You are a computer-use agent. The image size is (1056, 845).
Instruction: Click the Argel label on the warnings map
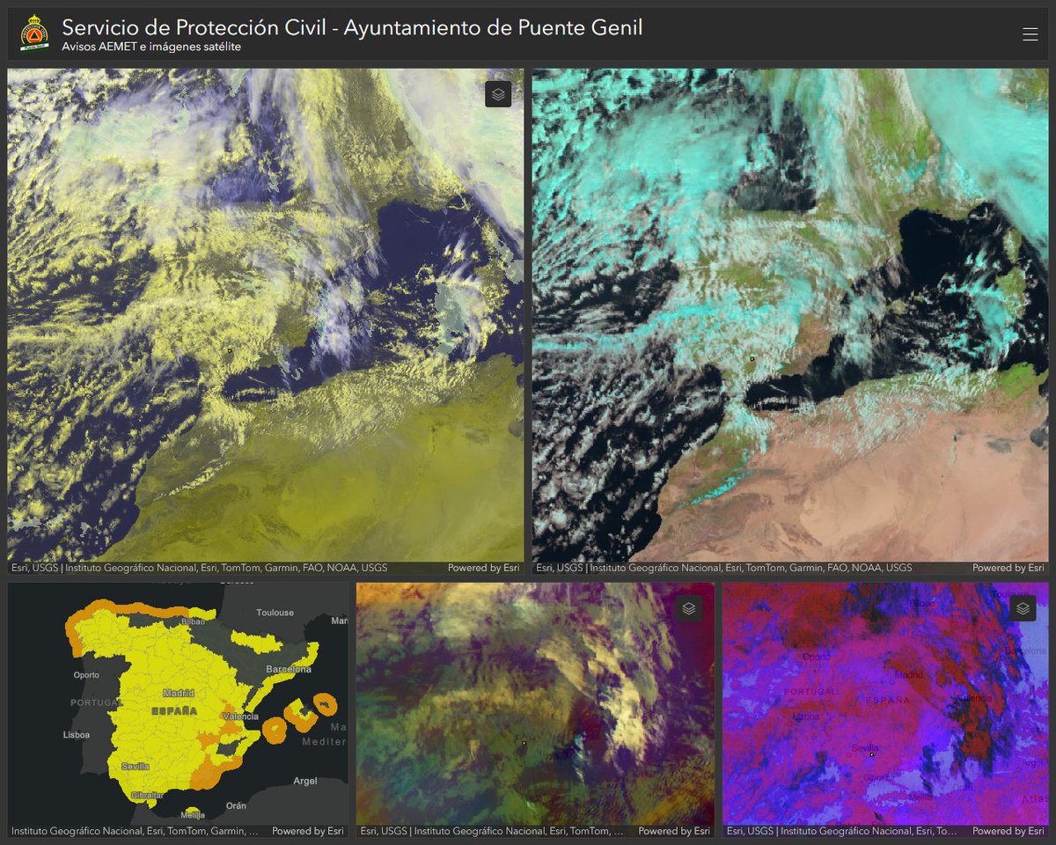(x=305, y=781)
